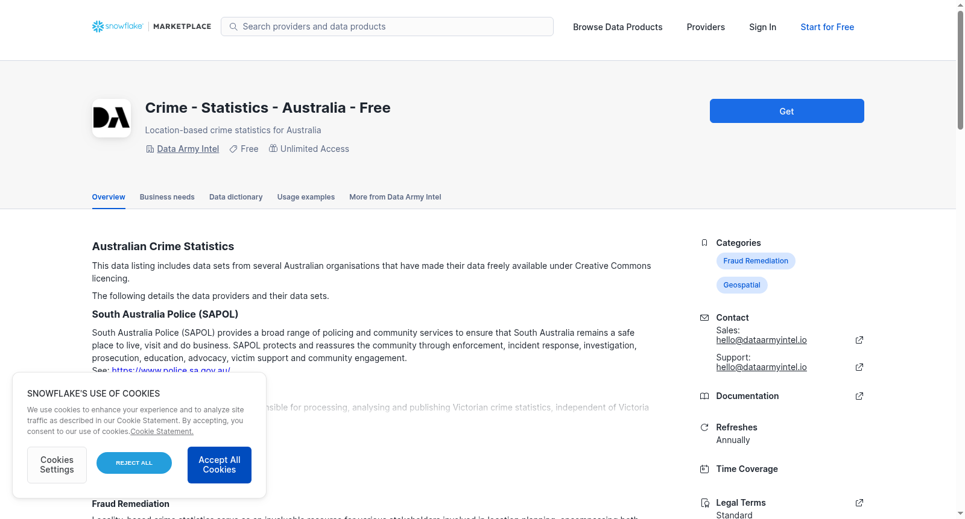Open Browse Data Products menu
965x519 pixels.
click(618, 27)
